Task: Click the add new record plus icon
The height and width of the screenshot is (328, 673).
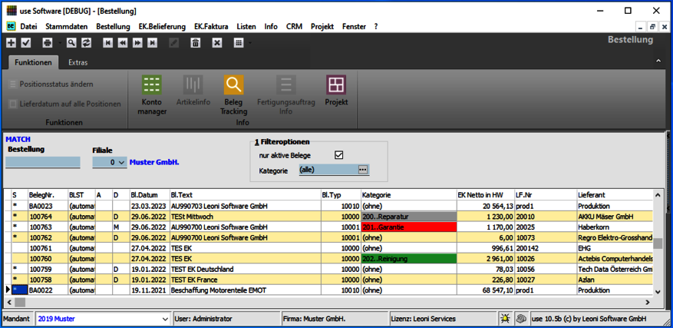Action: (x=11, y=43)
